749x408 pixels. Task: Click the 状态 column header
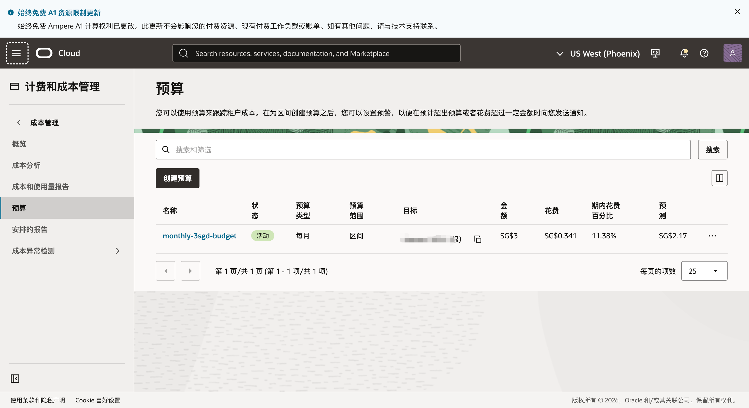click(255, 211)
